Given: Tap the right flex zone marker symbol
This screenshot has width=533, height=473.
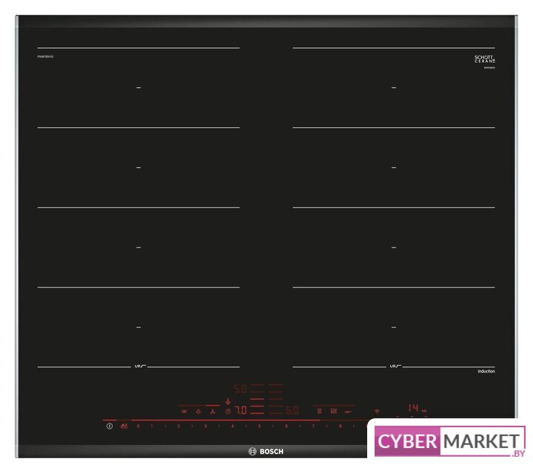Looking at the screenshot, I should tap(395, 367).
